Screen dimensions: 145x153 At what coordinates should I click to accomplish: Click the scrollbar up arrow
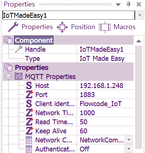[139, 41]
